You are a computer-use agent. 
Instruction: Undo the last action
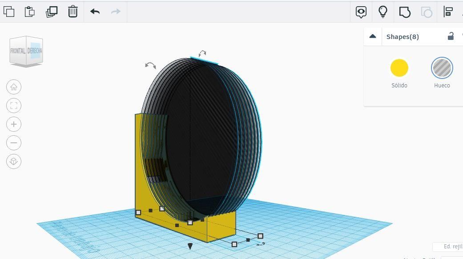click(x=94, y=12)
